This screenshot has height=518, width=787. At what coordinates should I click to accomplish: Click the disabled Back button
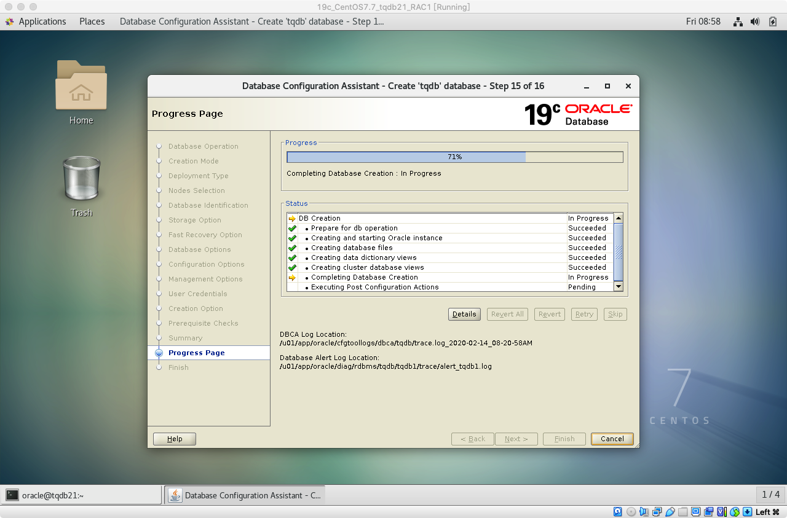pyautogui.click(x=473, y=439)
